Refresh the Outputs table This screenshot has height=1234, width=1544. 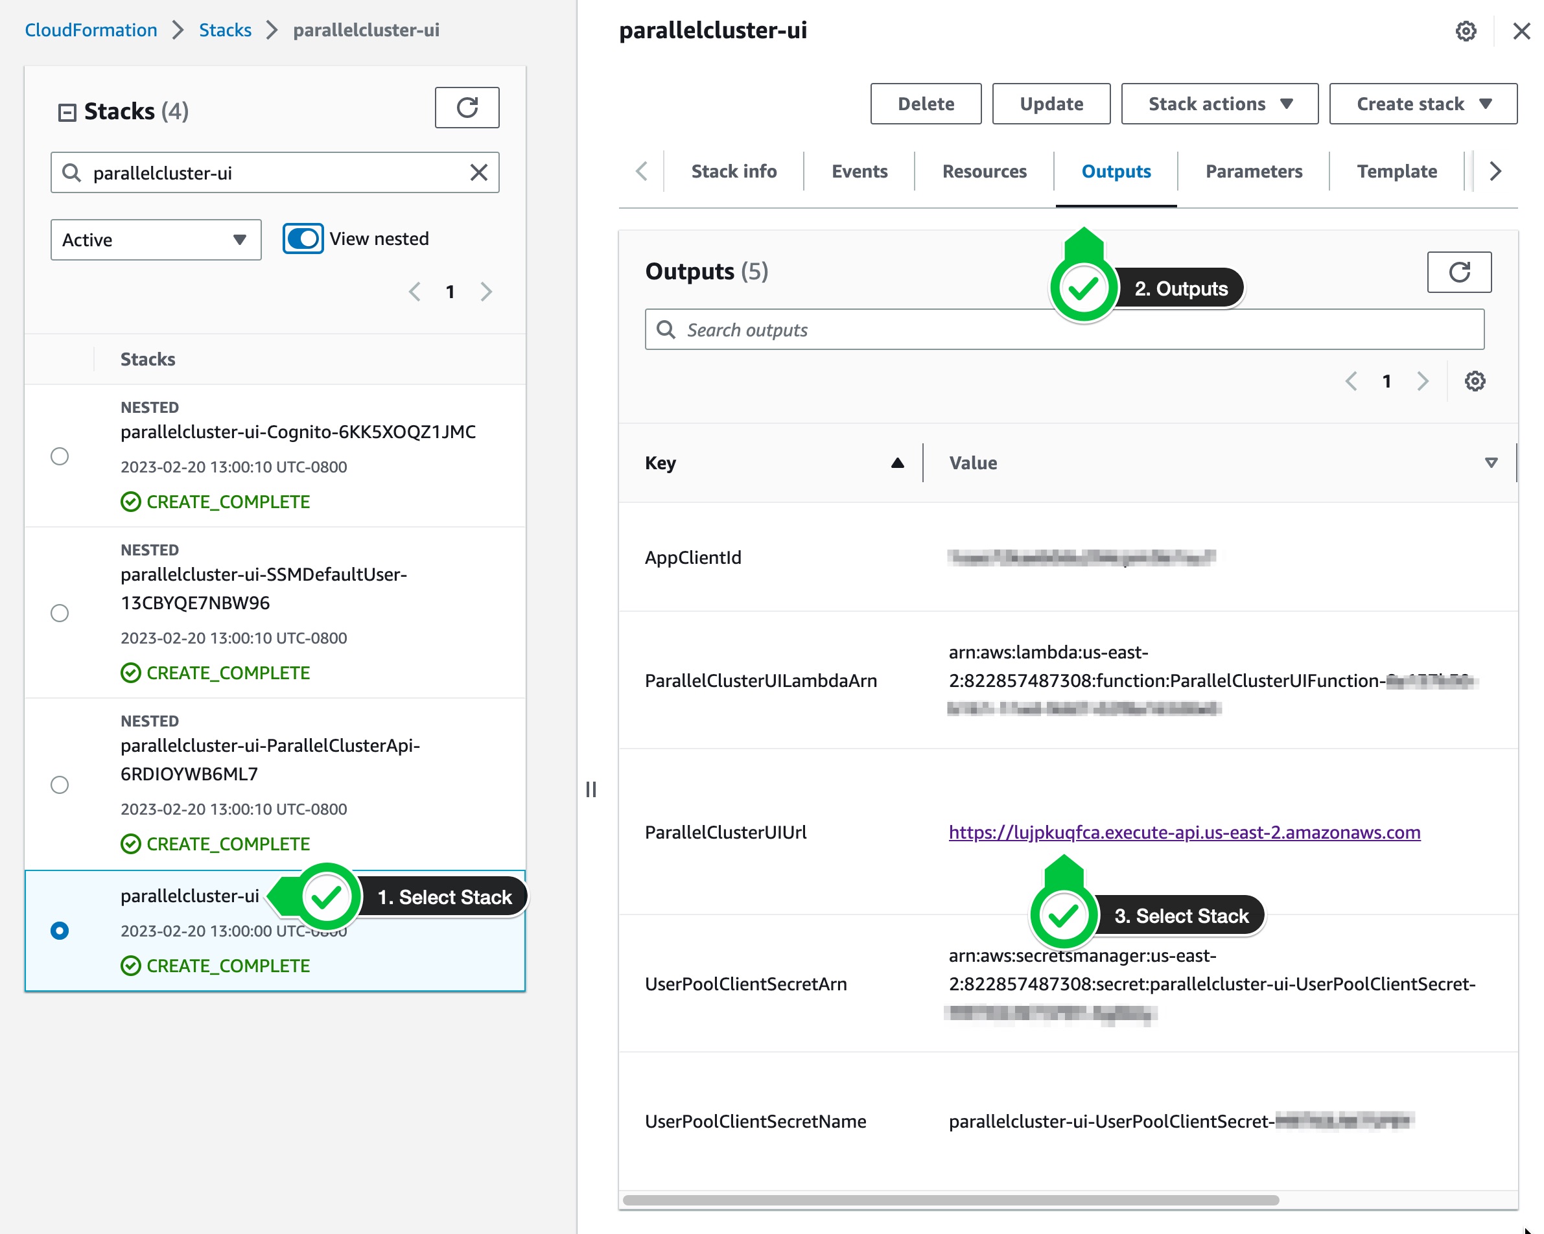coord(1460,272)
